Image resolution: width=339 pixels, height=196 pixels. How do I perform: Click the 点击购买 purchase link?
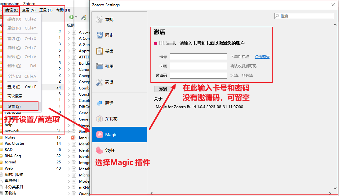click(x=262, y=57)
